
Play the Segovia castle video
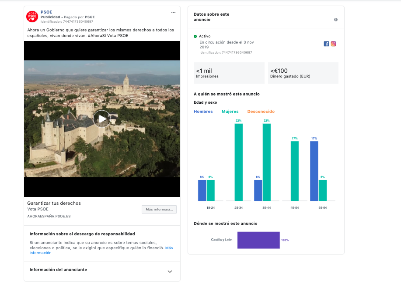click(102, 119)
